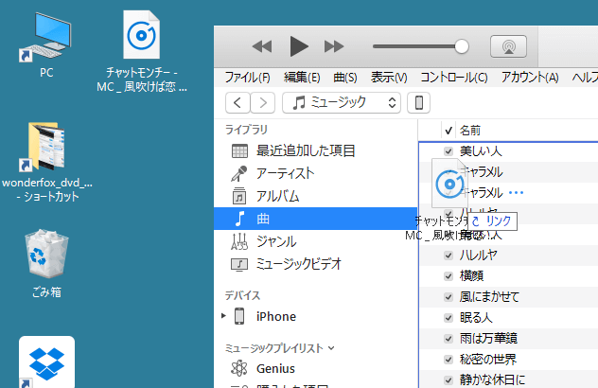Select 曲 in the library sidebar
The image size is (598, 388).
click(x=315, y=219)
